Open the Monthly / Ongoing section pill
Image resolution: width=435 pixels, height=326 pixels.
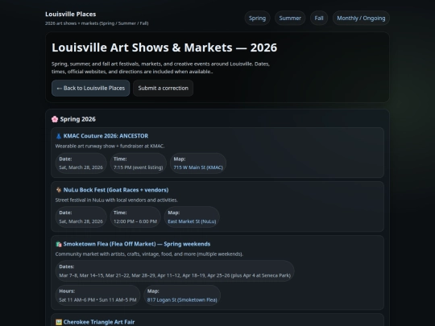(x=361, y=19)
